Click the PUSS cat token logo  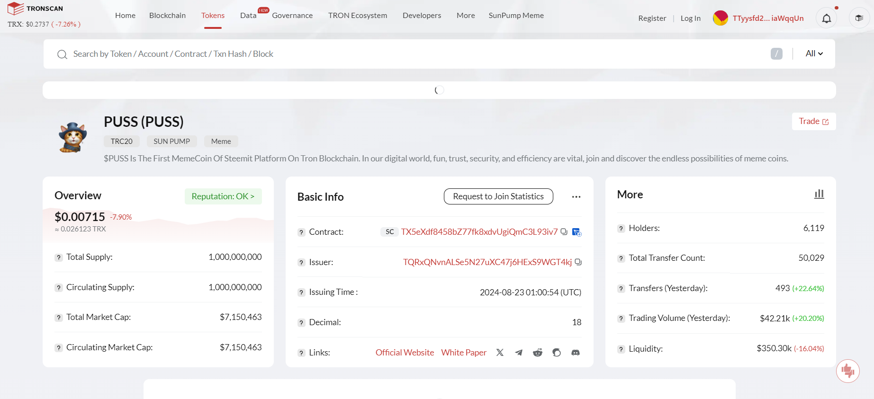point(73,138)
